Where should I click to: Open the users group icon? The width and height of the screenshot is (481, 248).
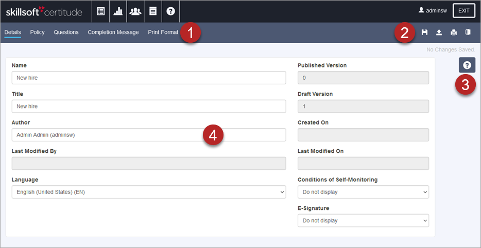[x=135, y=11]
